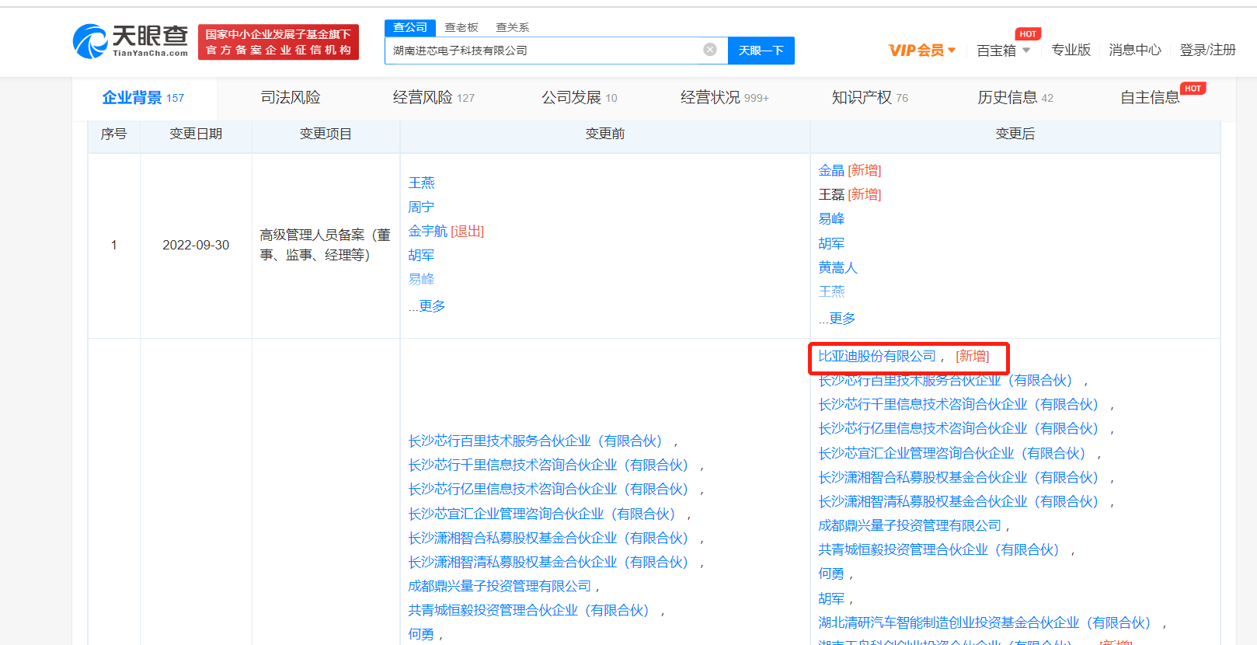Select the 查公司 search tab

(x=410, y=27)
